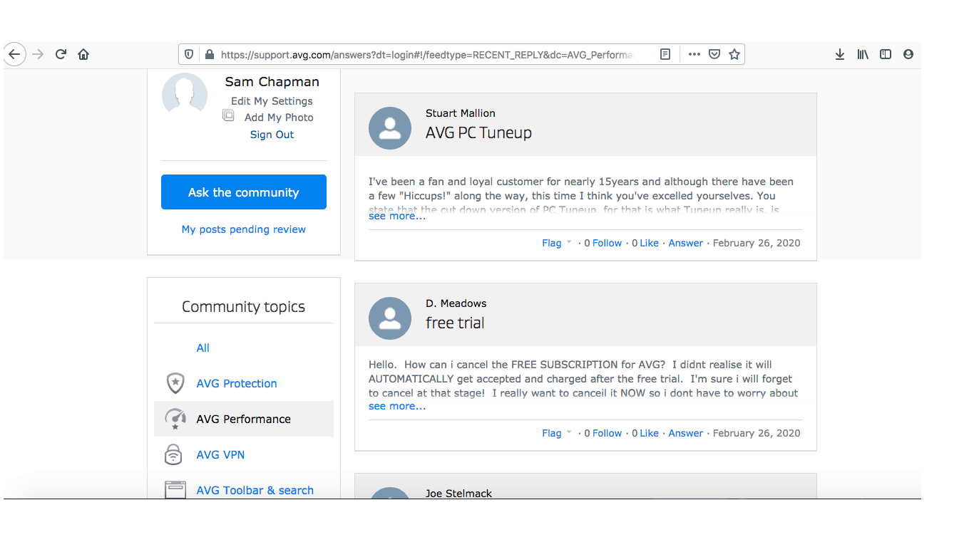
Task: Show sidebars icon in toolbar
Action: 886,54
